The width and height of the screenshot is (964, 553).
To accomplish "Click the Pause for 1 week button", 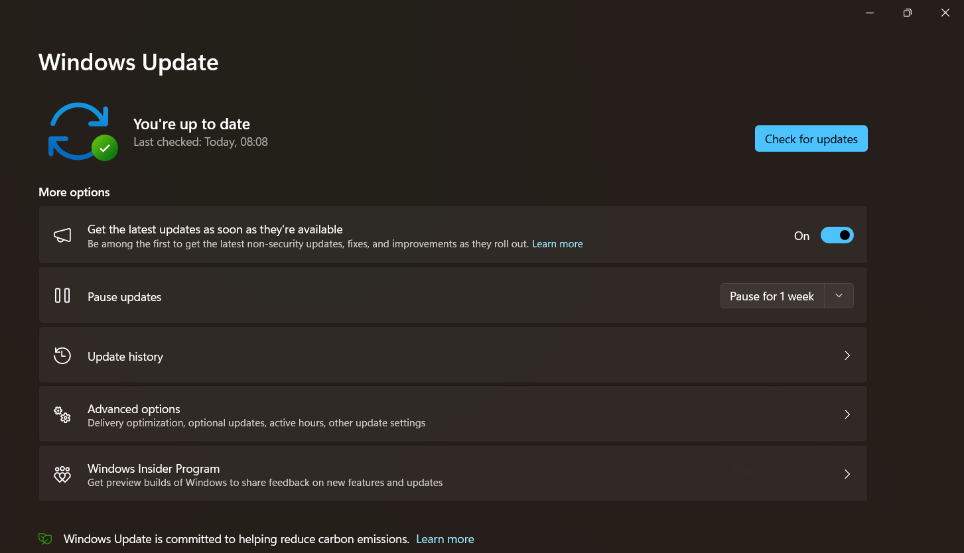I will (772, 296).
